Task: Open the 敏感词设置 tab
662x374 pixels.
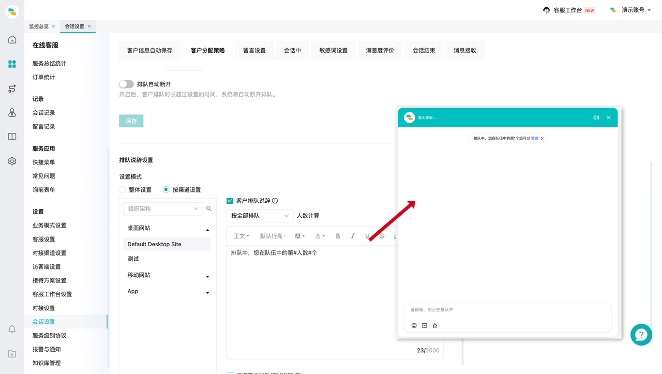Action: (333, 50)
